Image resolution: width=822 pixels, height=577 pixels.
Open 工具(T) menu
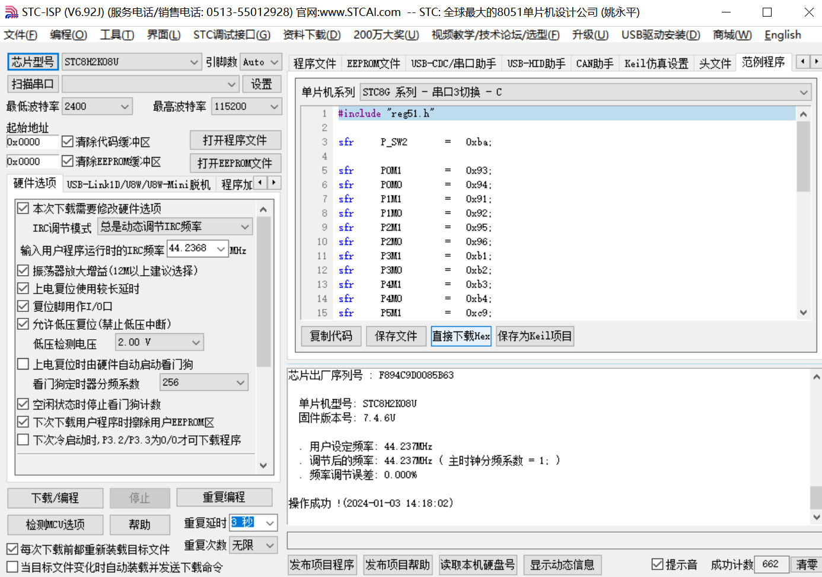tap(117, 35)
